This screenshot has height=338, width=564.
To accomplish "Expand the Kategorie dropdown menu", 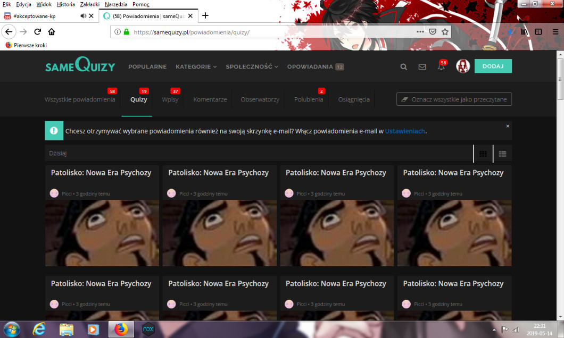I will (x=196, y=67).
